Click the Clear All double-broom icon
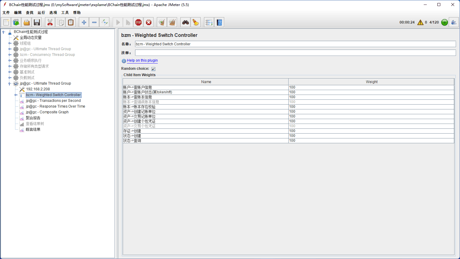Viewport: 460px width, 259px height. (172, 22)
